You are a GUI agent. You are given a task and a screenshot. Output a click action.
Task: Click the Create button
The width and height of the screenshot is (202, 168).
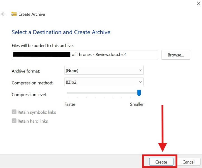pyautogui.click(x=161, y=162)
